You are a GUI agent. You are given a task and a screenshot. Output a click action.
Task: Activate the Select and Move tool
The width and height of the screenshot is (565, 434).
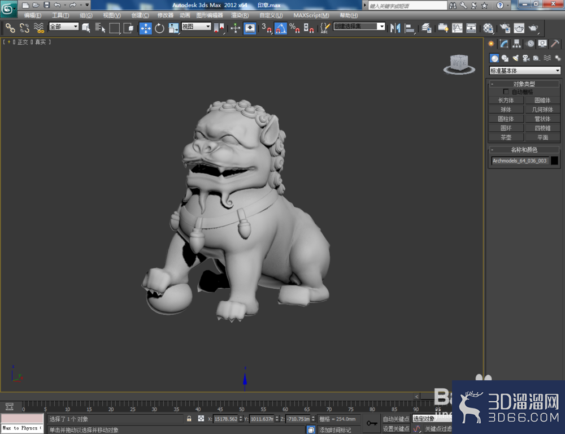pyautogui.click(x=146, y=28)
